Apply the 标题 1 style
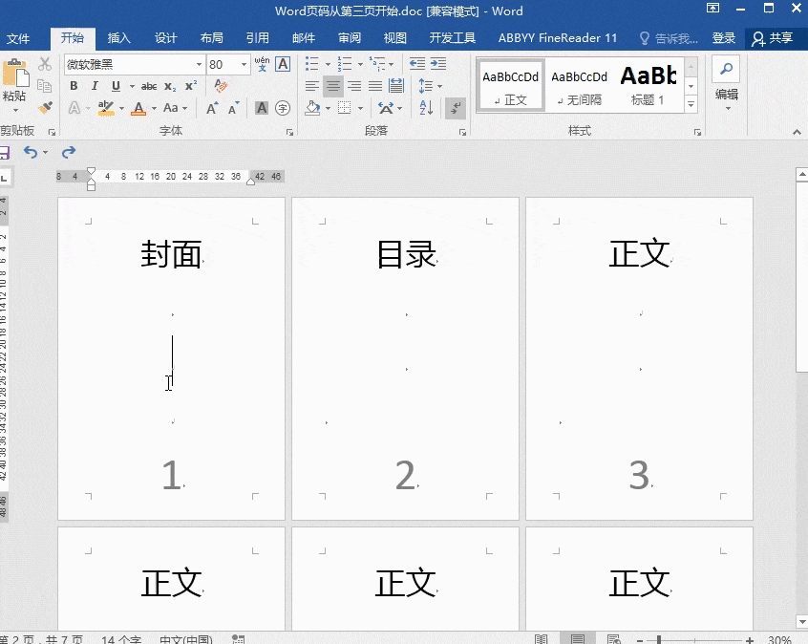 click(x=649, y=84)
